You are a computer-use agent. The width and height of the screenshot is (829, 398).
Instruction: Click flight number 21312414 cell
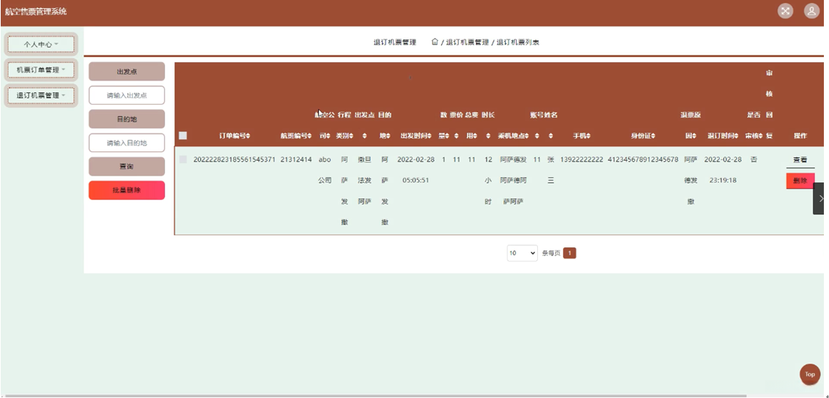tap(296, 159)
